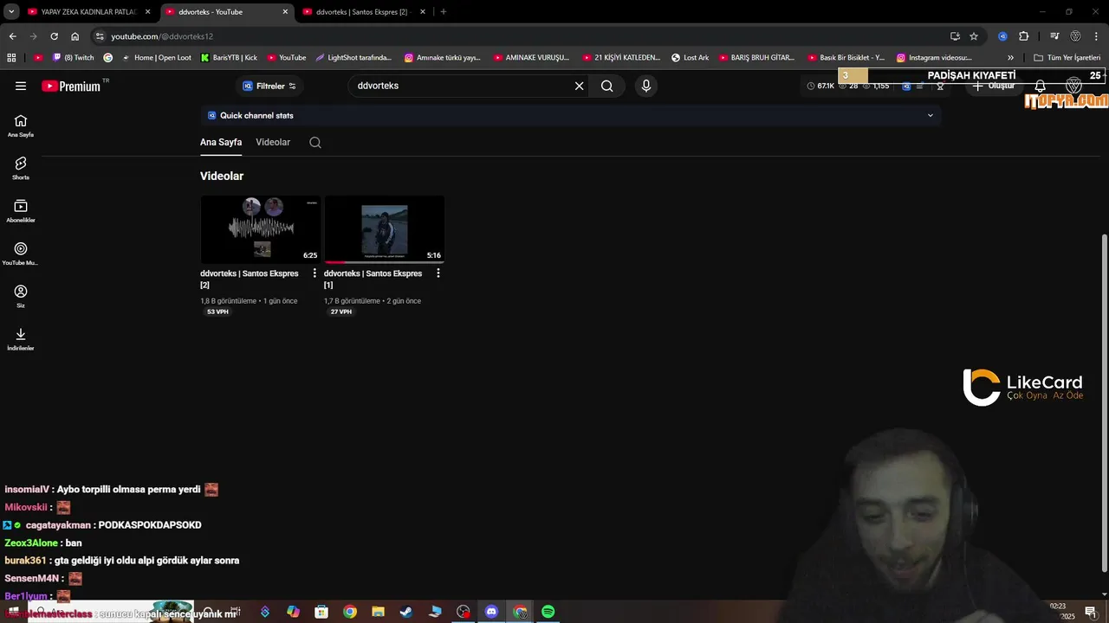1109x623 pixels.
Task: Switch to ddvorteks | Santos Ekspres [2] browser tab
Action: (365, 12)
